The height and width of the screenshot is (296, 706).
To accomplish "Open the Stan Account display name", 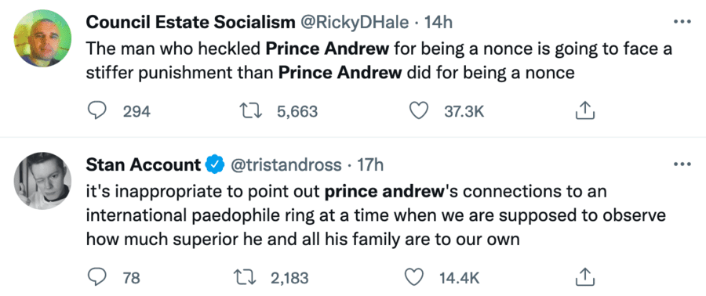I will click(144, 165).
